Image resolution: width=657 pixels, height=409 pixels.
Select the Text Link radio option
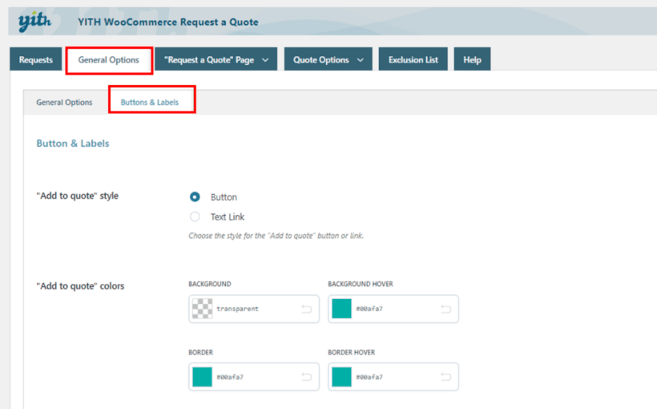point(195,217)
